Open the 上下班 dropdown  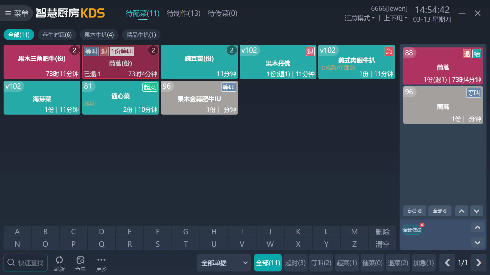point(395,18)
